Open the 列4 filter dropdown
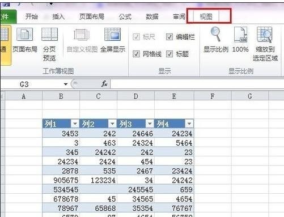The image size is (284, 217). click(x=189, y=124)
